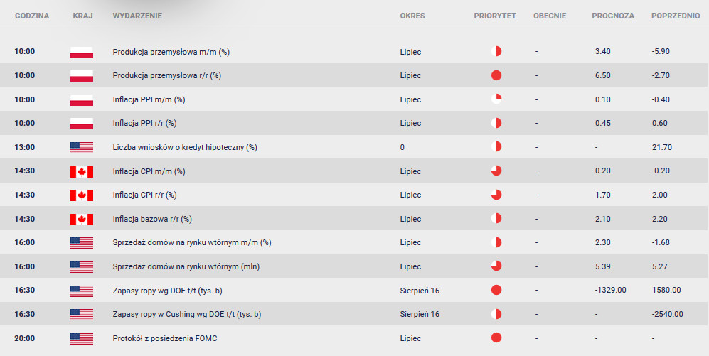The height and width of the screenshot is (356, 709).
Task: Click priority icon for Protokół z posiedzenia FOMC
Action: 496,338
